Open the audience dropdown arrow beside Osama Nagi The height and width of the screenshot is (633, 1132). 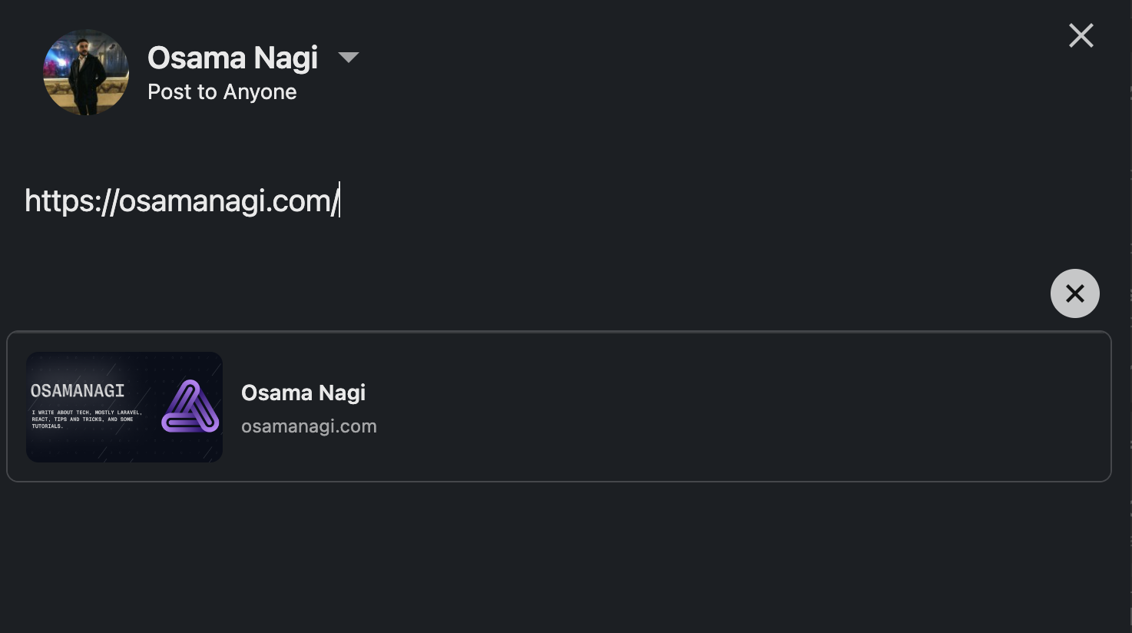(x=349, y=58)
